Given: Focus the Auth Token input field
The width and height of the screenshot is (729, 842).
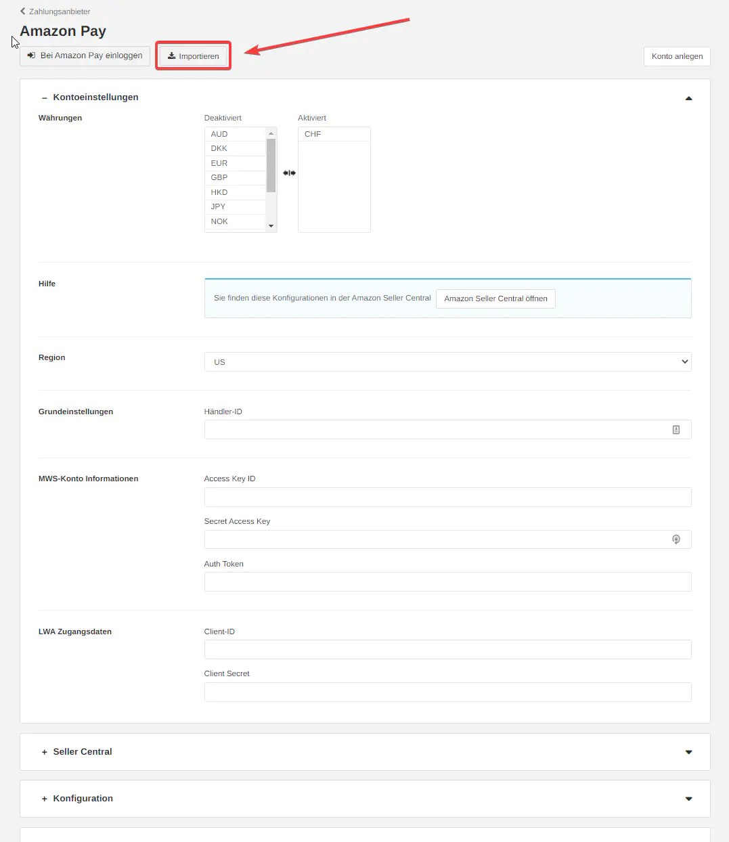Looking at the screenshot, I should click(x=447, y=582).
